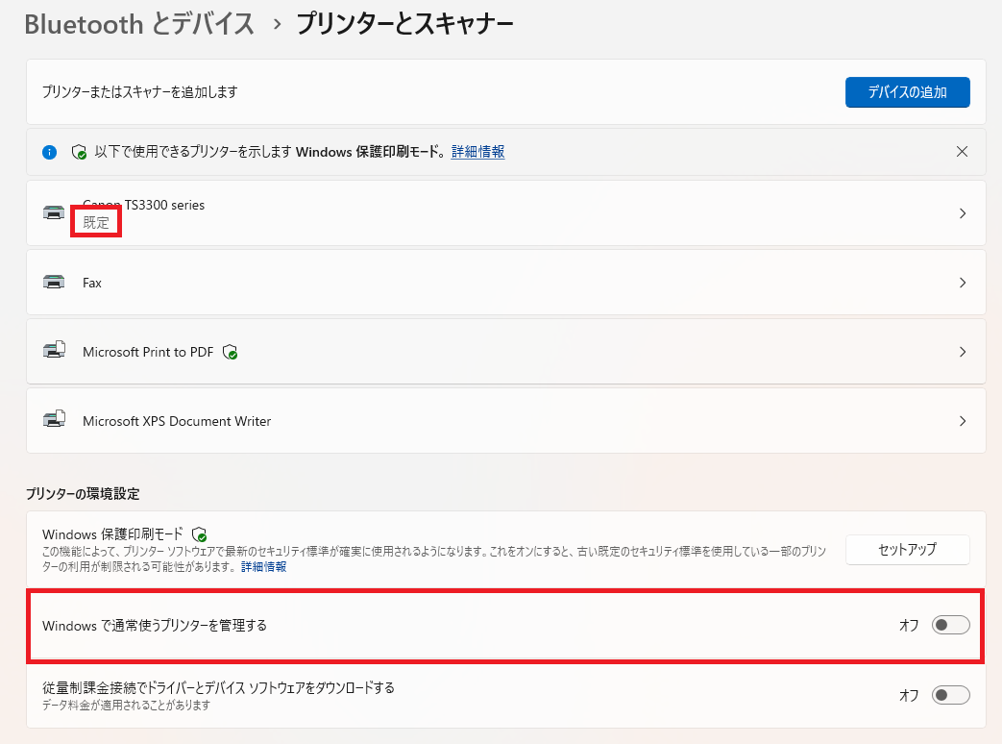Screen dimensions: 1002x744
Task: Expand the Canon TS3300 series chevron
Action: click(963, 213)
